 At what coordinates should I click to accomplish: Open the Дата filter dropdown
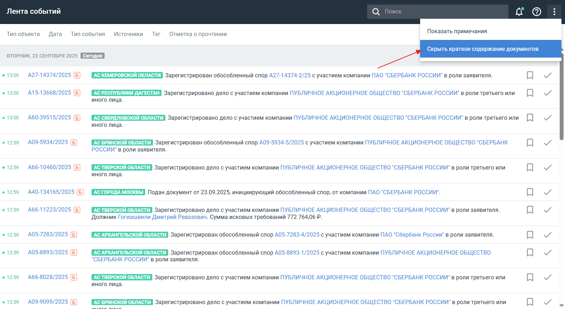pos(55,34)
